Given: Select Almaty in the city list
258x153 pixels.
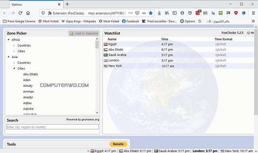Looking at the screenshot, I should (x=28, y=86).
